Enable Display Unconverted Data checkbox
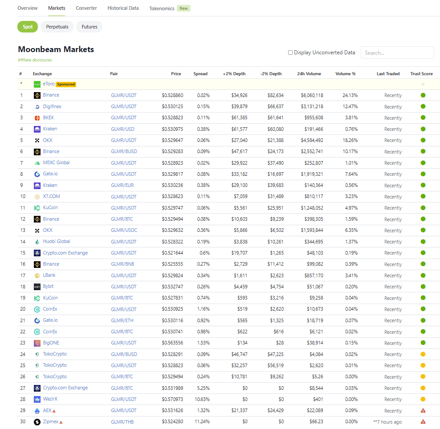 click(290, 53)
